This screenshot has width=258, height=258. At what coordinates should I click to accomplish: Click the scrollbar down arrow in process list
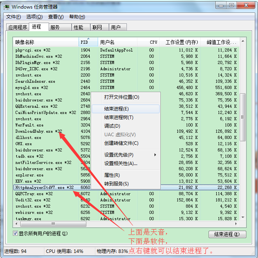[243, 218]
